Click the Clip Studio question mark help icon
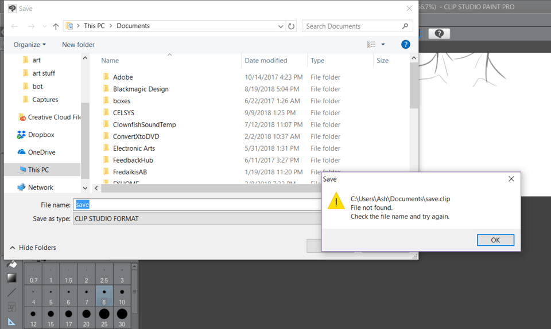 tap(439, 34)
